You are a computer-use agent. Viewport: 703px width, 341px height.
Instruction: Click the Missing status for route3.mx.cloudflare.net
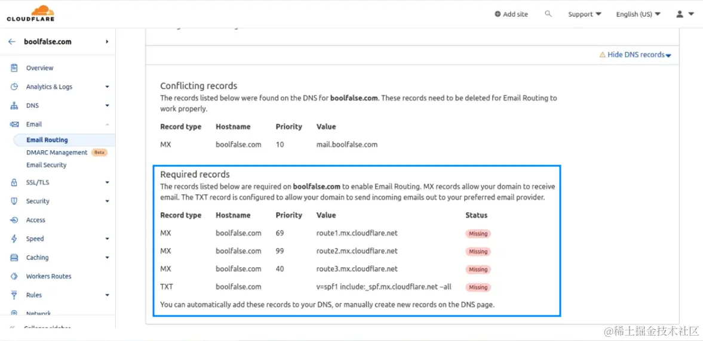(478, 269)
